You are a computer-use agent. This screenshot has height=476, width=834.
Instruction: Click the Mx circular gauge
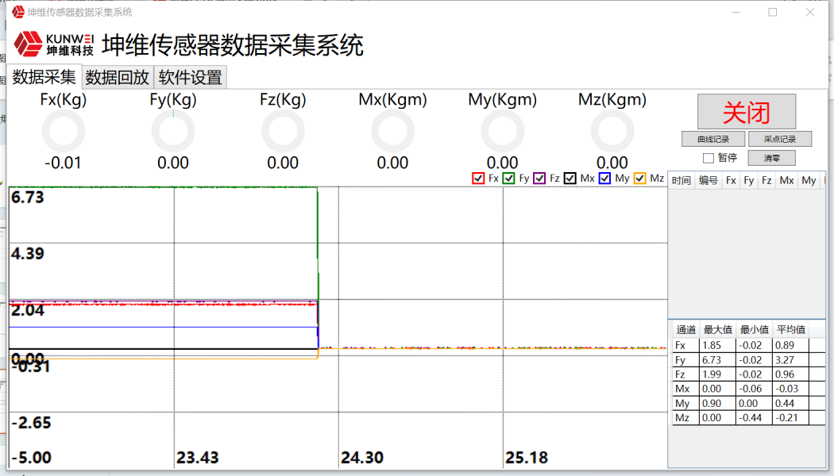[392, 132]
